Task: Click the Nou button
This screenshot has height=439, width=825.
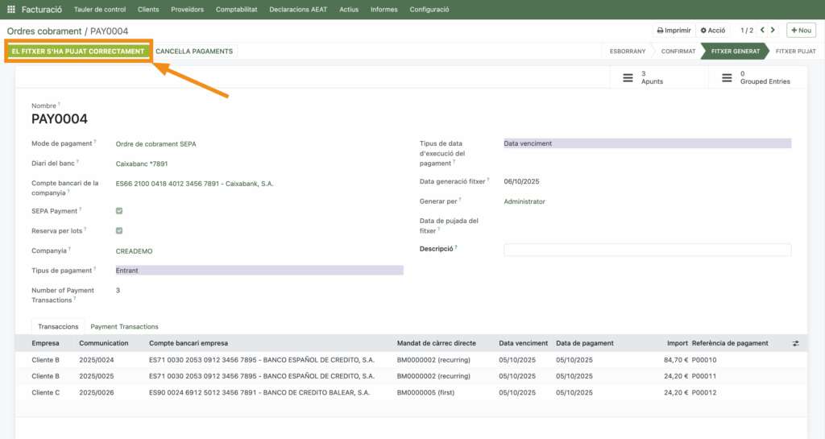Action: (800, 30)
